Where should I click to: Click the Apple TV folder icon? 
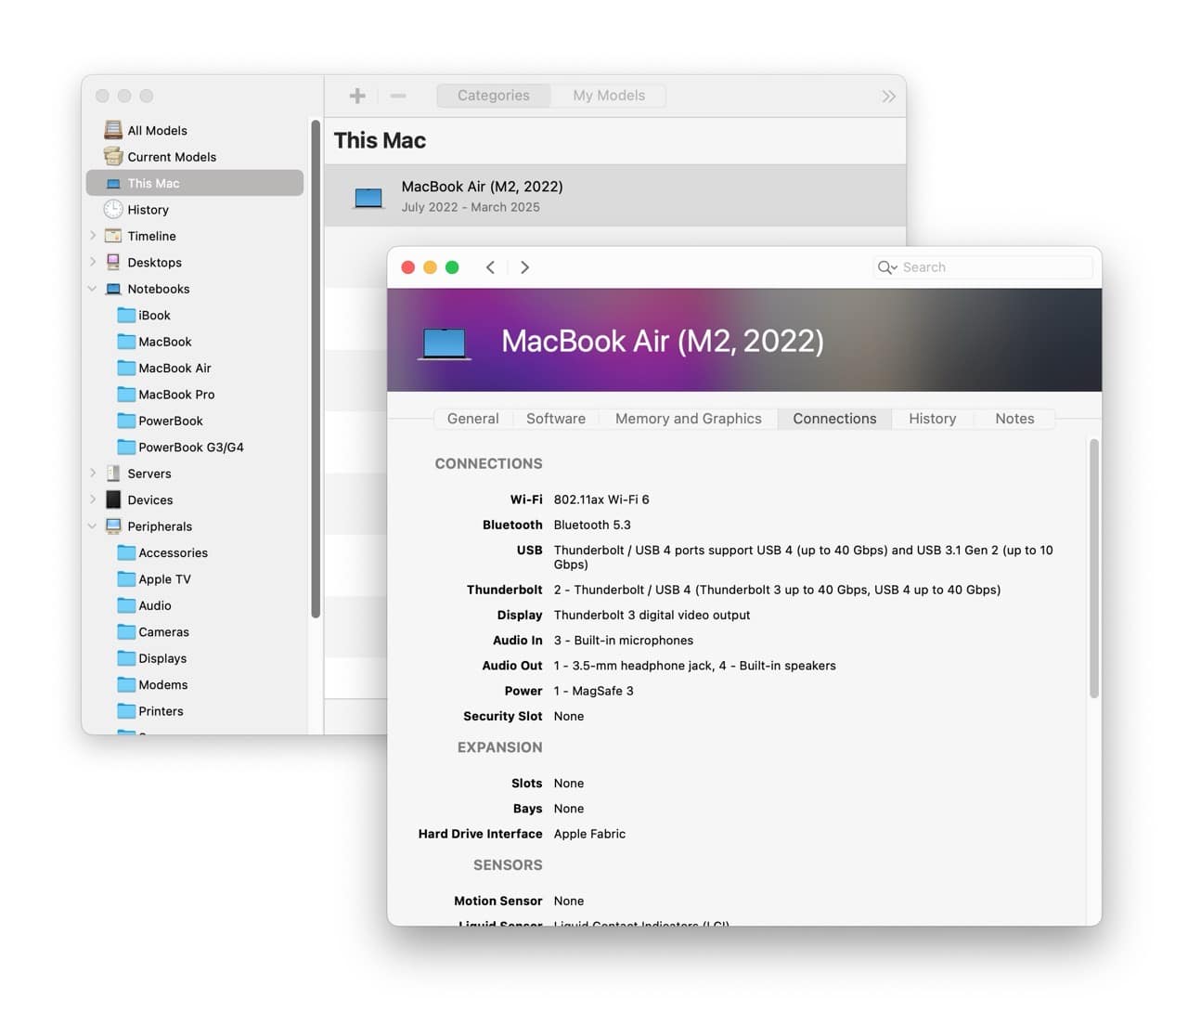coord(126,578)
